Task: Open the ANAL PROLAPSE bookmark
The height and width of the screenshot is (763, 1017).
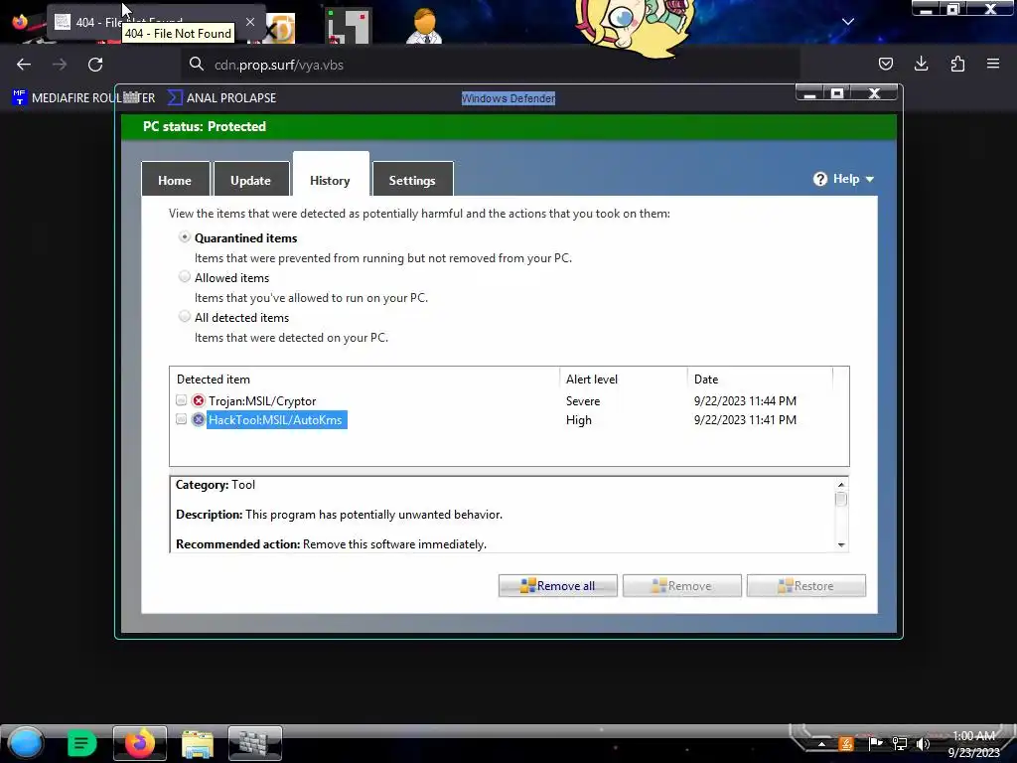Action: pos(221,98)
